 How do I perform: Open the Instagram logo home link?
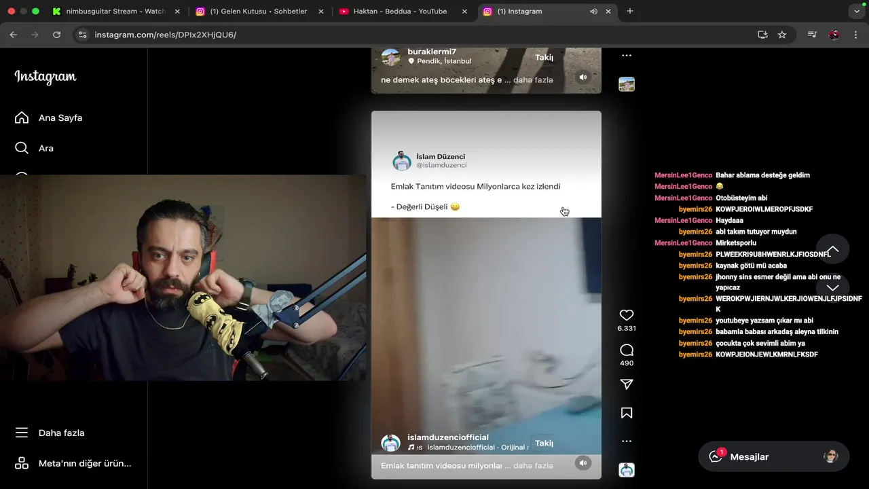pyautogui.click(x=45, y=77)
